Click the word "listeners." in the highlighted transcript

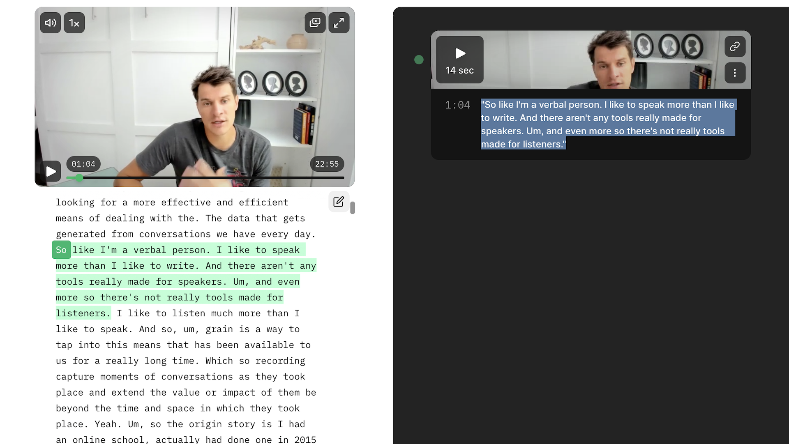tap(83, 313)
